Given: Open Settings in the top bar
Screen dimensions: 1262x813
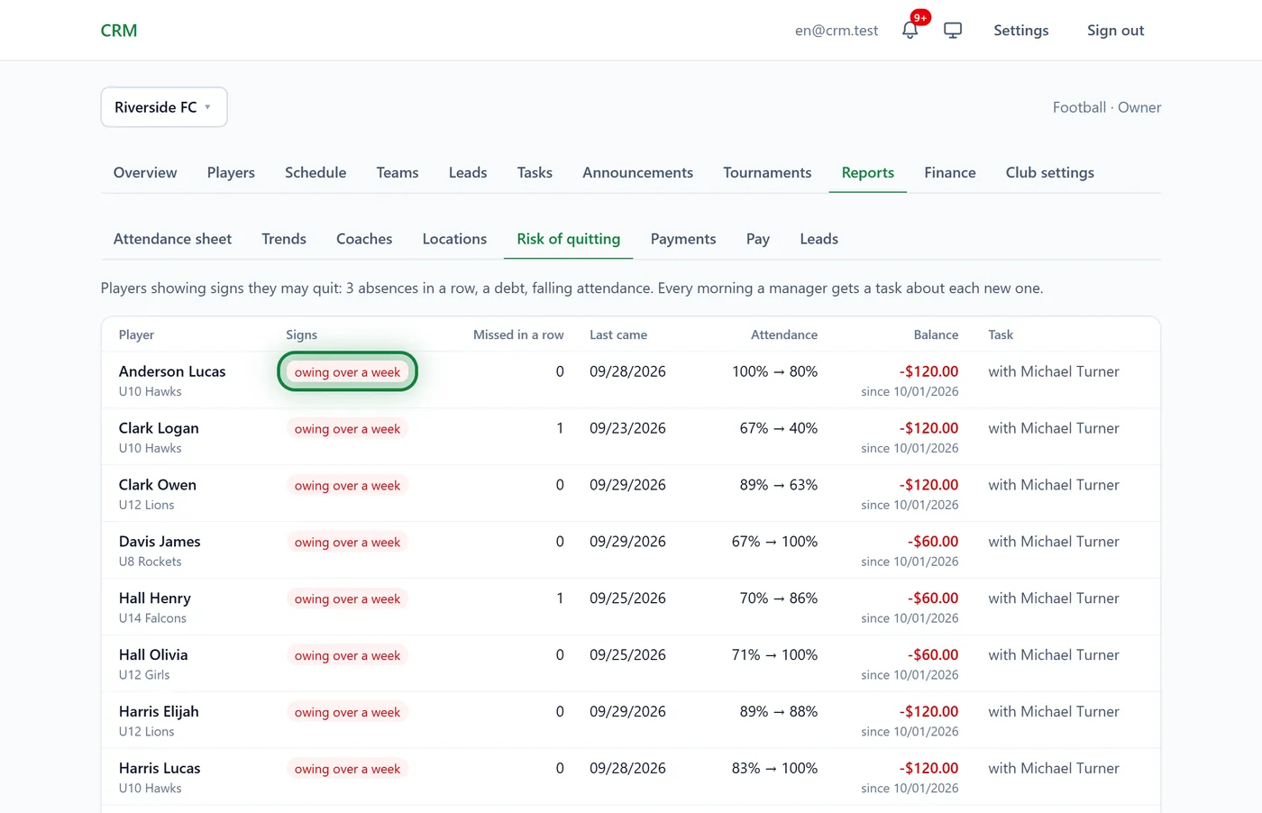Looking at the screenshot, I should [x=1021, y=31].
